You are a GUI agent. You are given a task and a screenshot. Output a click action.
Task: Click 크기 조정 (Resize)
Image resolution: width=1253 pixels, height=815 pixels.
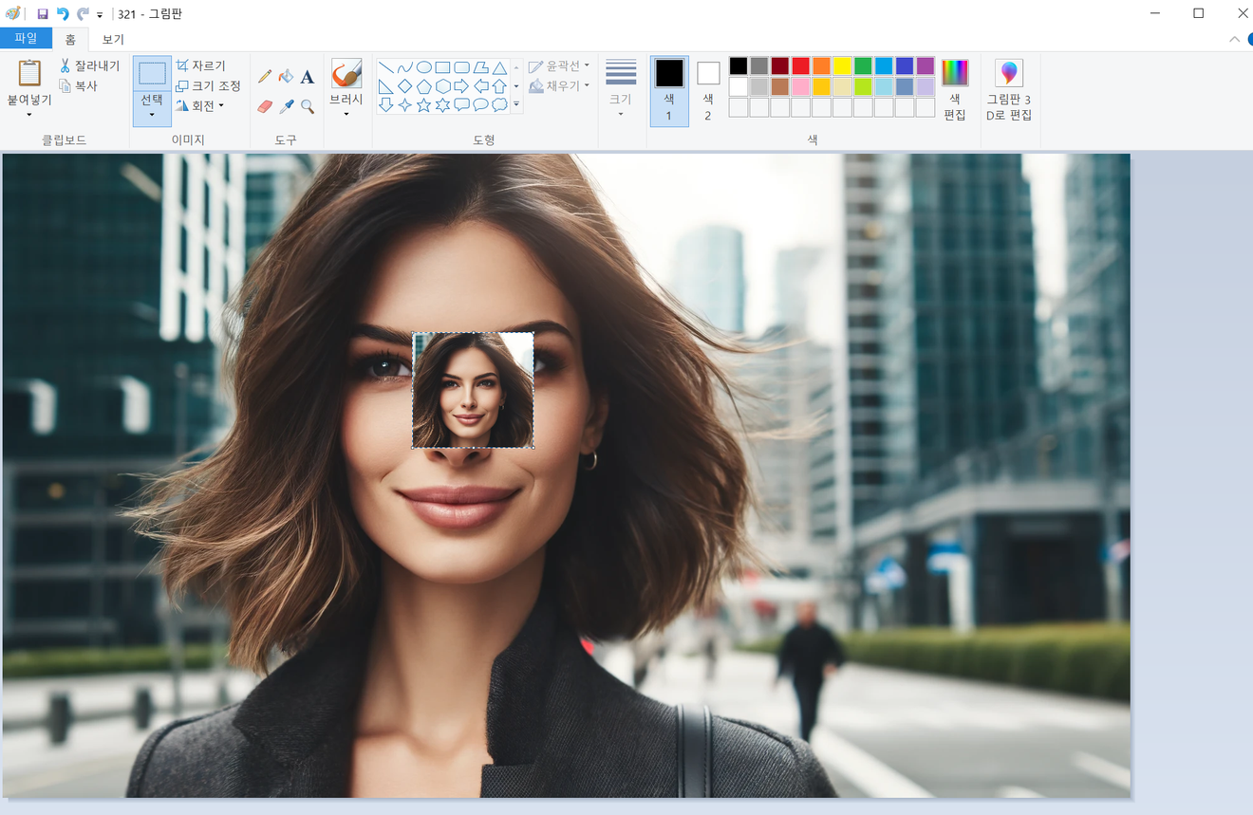[209, 85]
